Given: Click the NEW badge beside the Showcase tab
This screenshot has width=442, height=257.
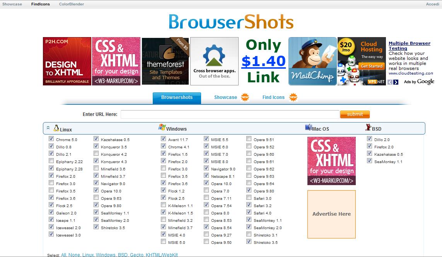Looking at the screenshot, I should pyautogui.click(x=245, y=97).
